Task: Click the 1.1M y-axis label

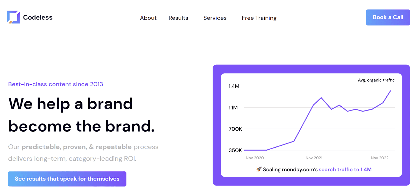Action: tap(233, 108)
